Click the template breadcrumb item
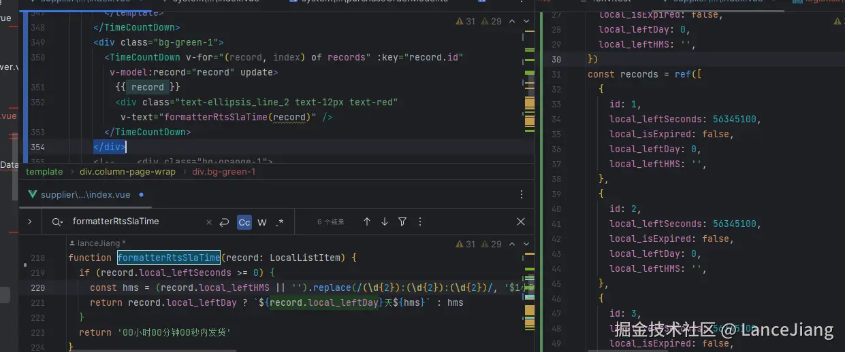This screenshot has width=845, height=352. pos(44,172)
